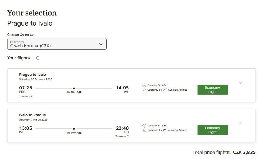
Task: Click the plane icon on the Ivalo to Prague flight
Action: 144,130
